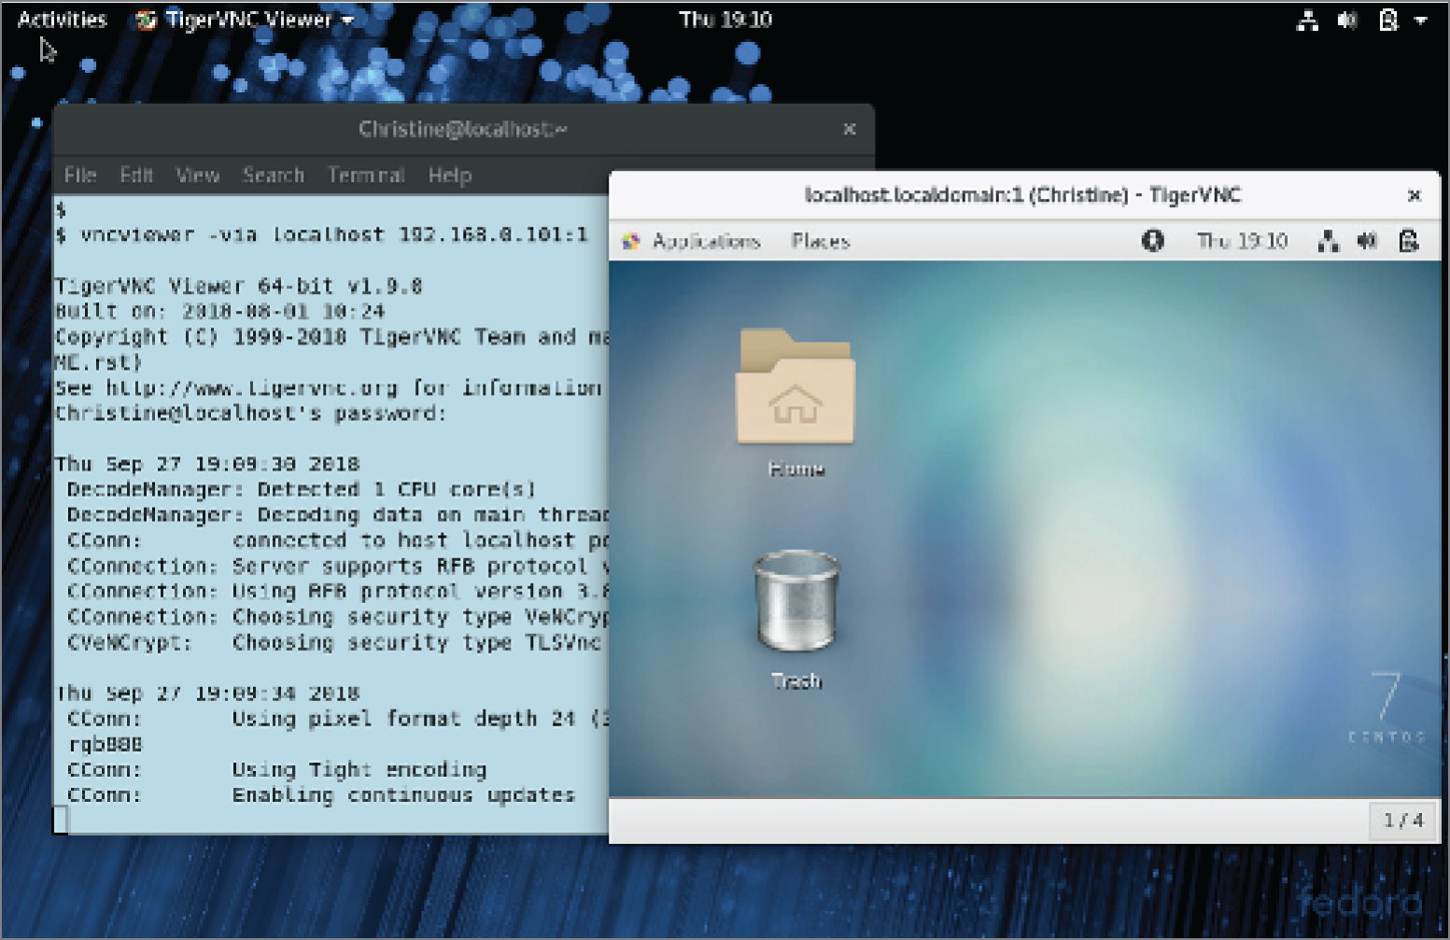The height and width of the screenshot is (940, 1450).
Task: Click the top bar clock Thu 19:10
Action: click(725, 19)
